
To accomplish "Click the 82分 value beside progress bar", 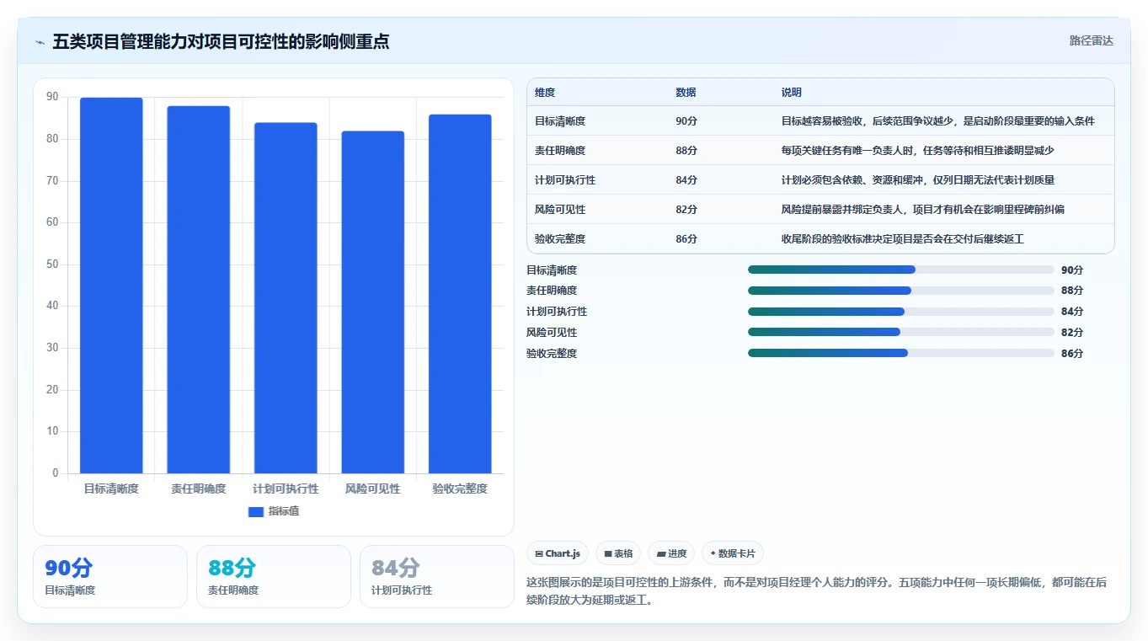I will 1072,333.
